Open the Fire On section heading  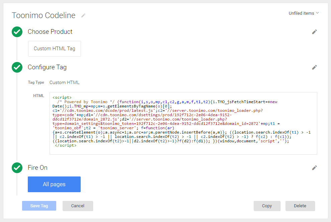(x=37, y=167)
